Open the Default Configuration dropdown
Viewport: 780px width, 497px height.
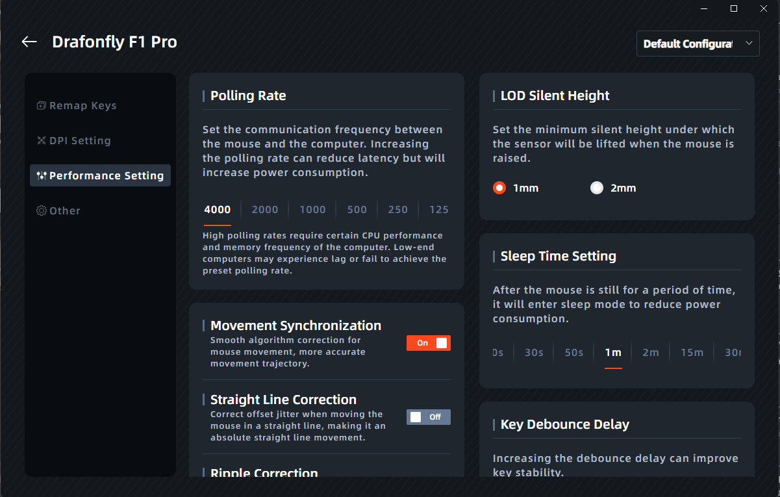pos(687,44)
